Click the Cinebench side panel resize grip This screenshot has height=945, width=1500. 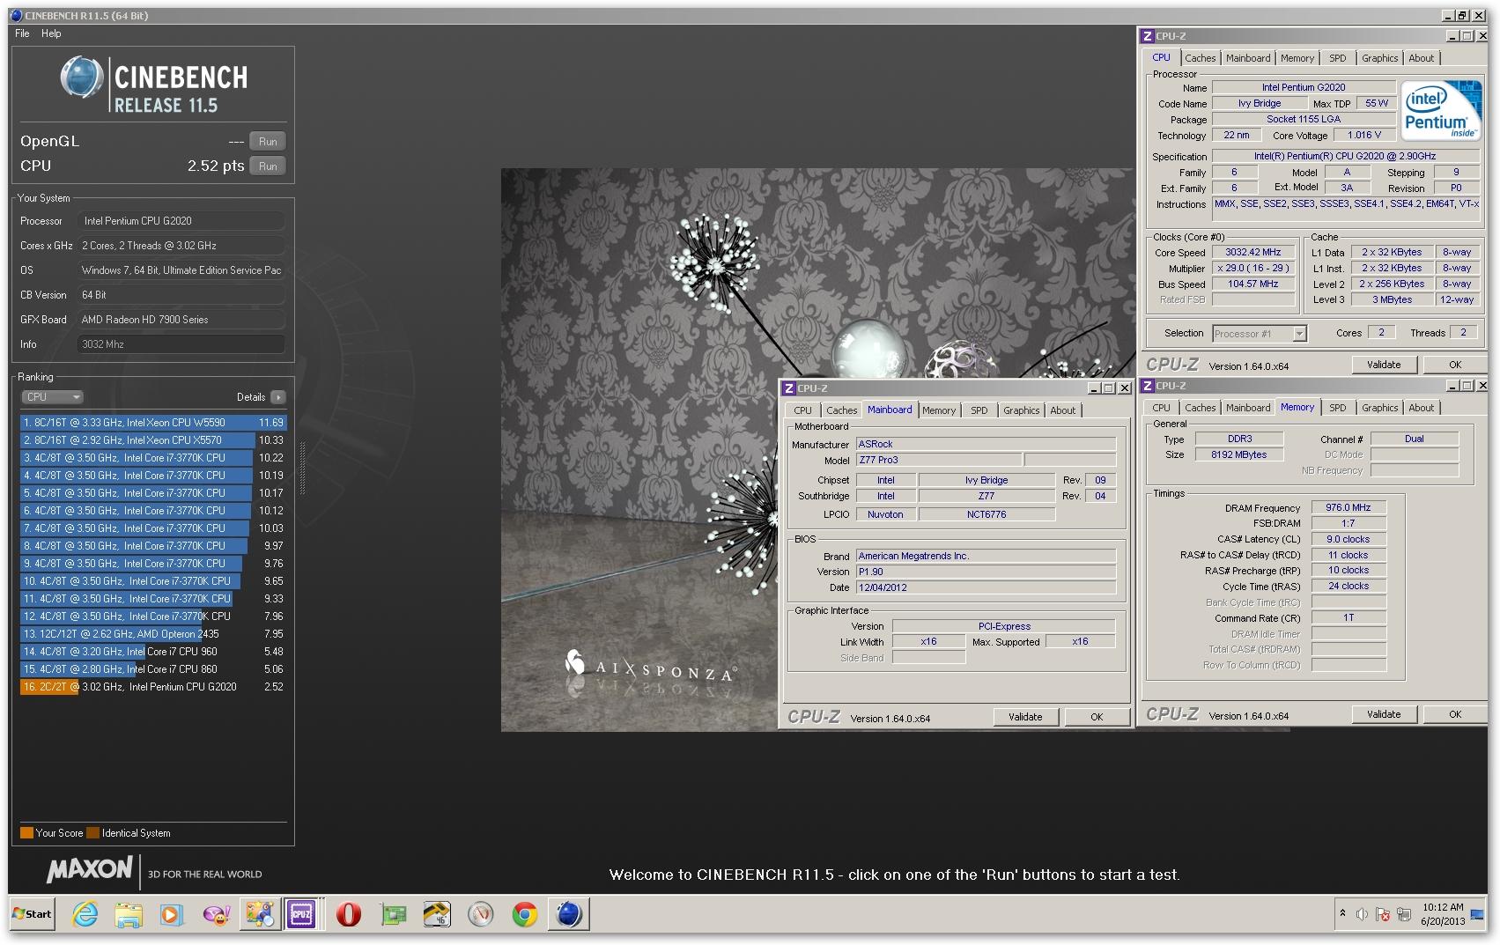coord(302,468)
